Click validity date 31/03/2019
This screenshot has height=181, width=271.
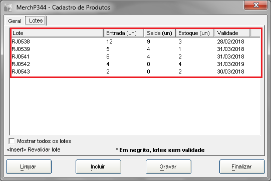coord(230,64)
